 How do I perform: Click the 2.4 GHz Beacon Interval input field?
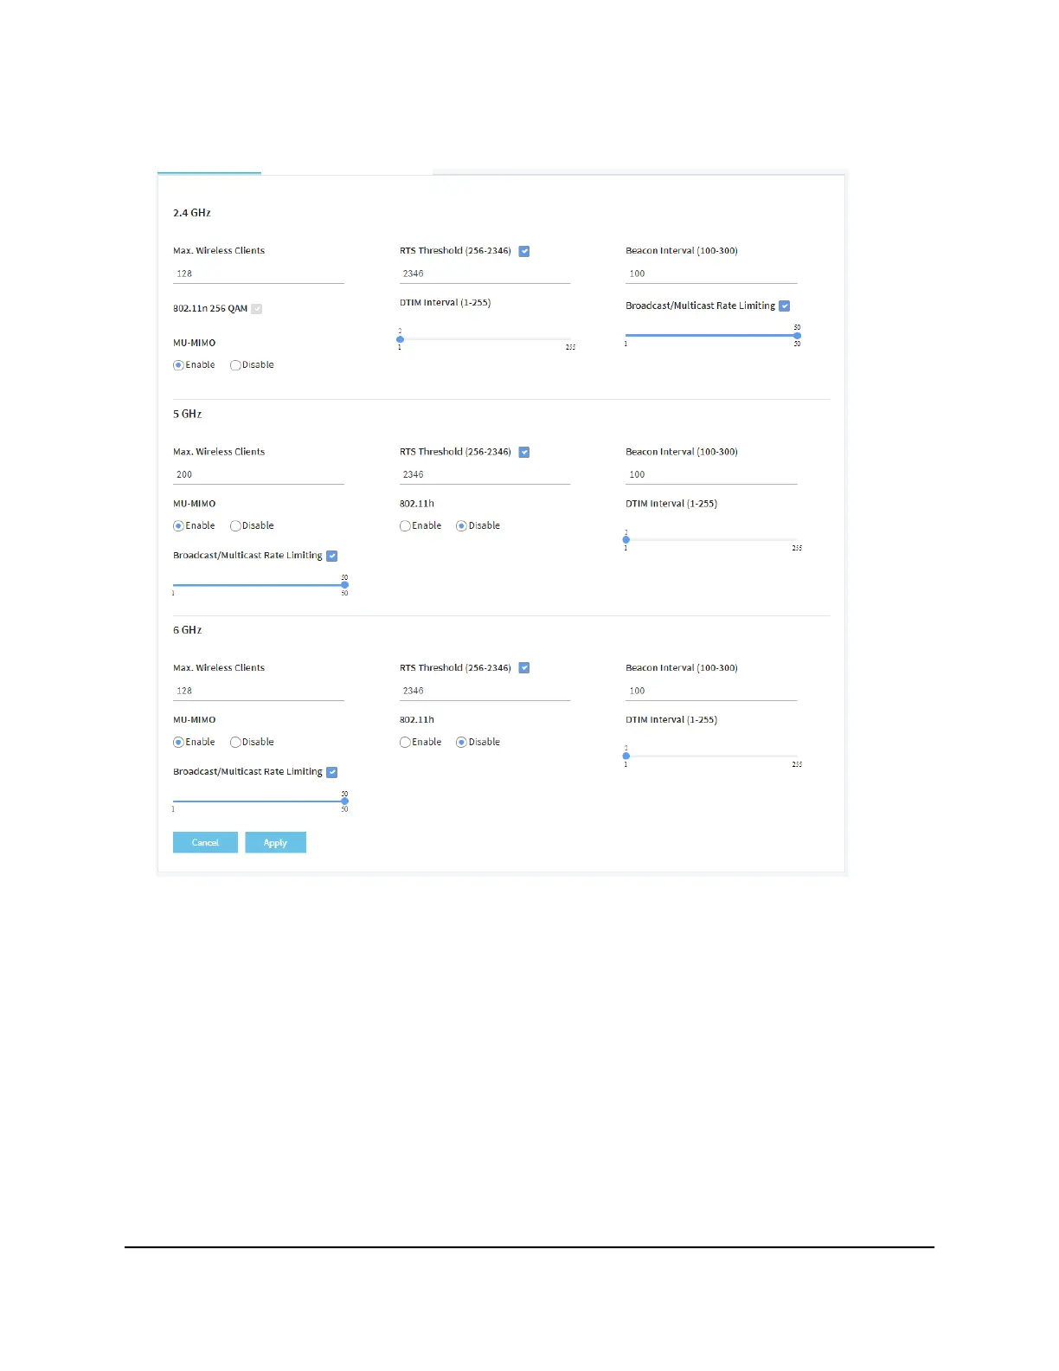[711, 274]
